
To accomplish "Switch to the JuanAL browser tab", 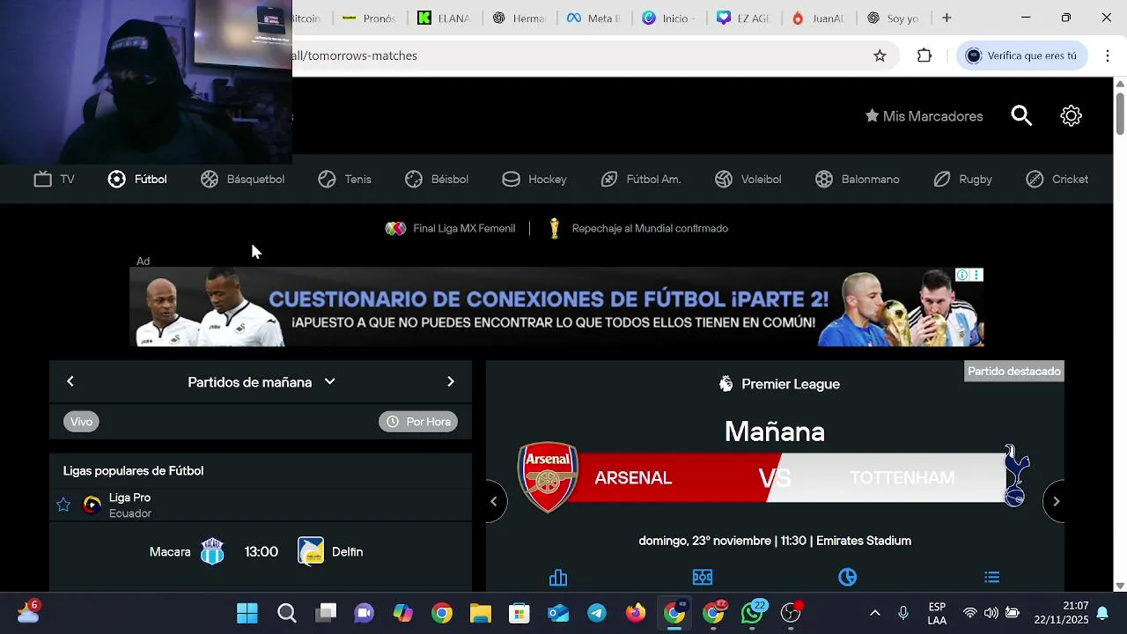I will pos(819,18).
